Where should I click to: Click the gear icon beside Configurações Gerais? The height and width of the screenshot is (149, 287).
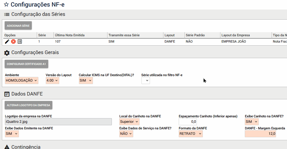[7, 53]
